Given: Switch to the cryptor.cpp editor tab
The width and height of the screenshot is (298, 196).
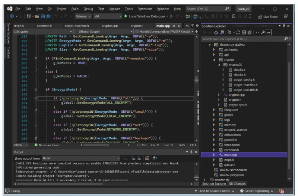Looking at the screenshot, I should click(x=110, y=26).
